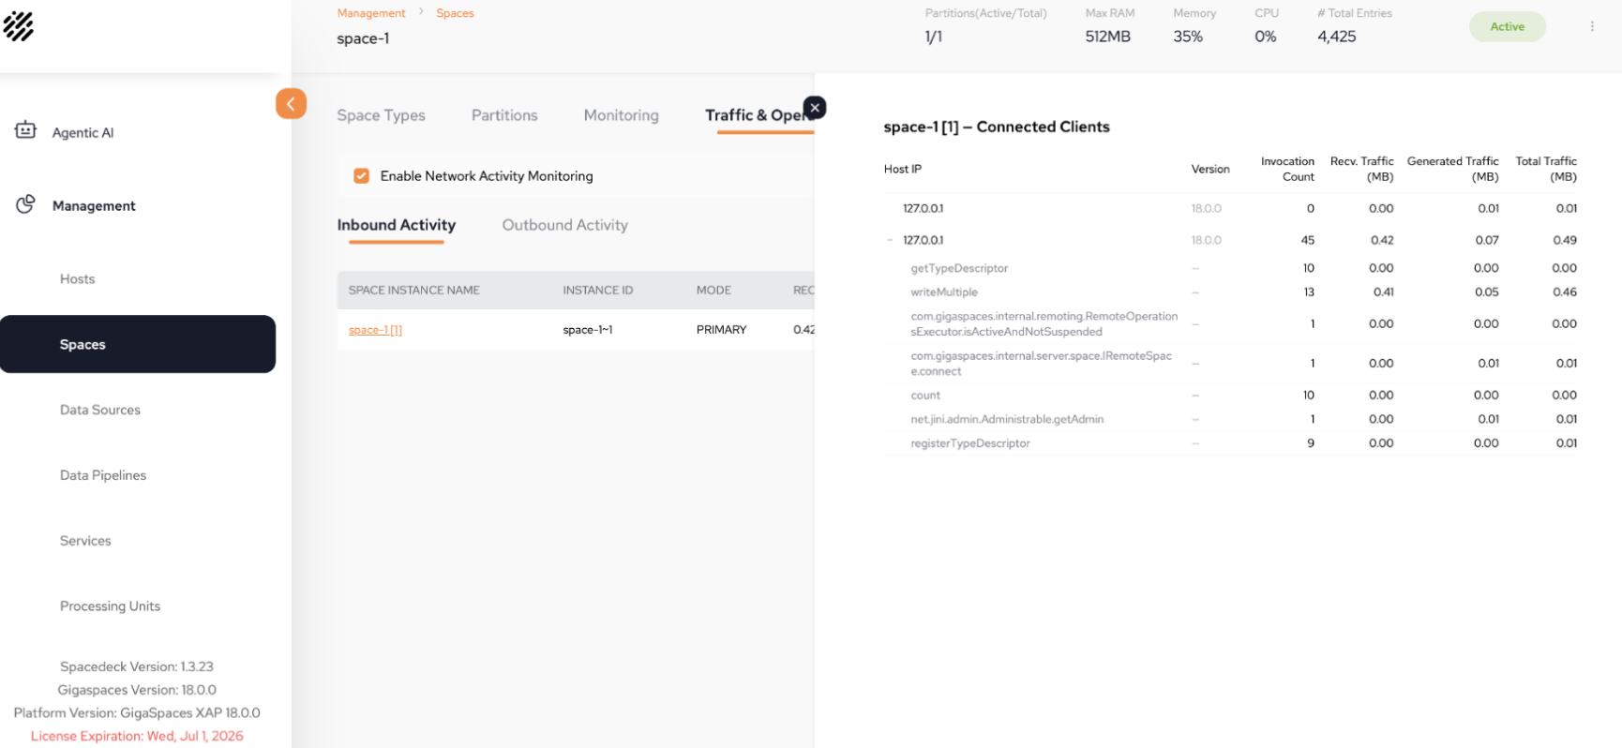Select the registerTypeDescriptor operation row
The width and height of the screenshot is (1622, 748).
[x=1230, y=443]
